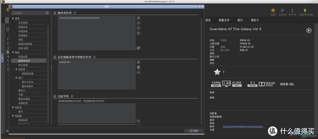This screenshot has height=139, width=318.
Task: Select 文件类型 in settings tree
Action: pyautogui.click(x=23, y=23)
